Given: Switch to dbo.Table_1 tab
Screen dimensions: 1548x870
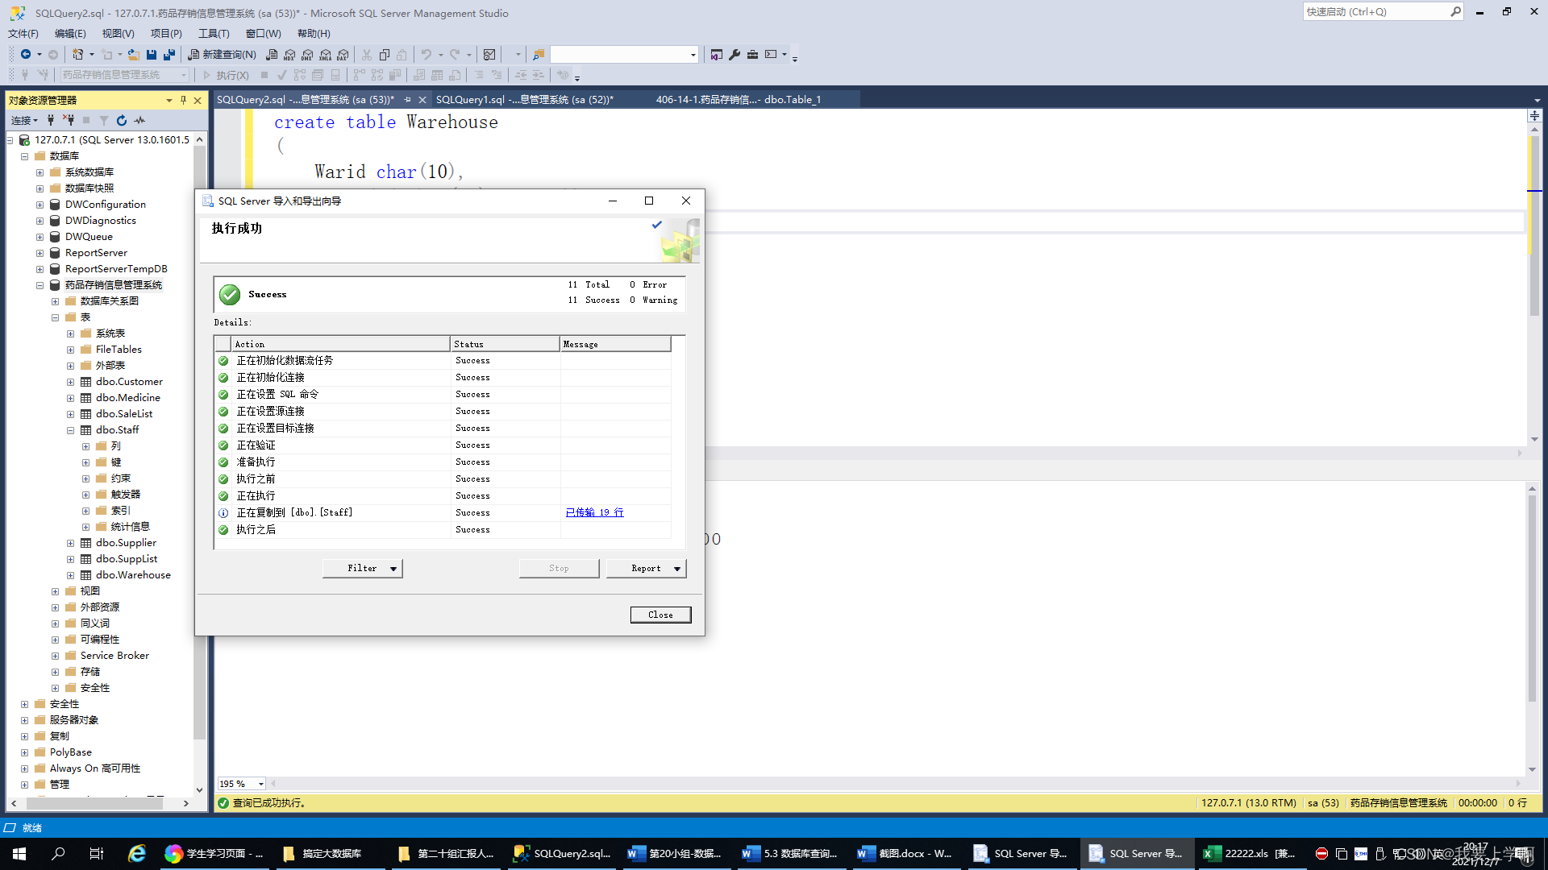Looking at the screenshot, I should click(738, 100).
